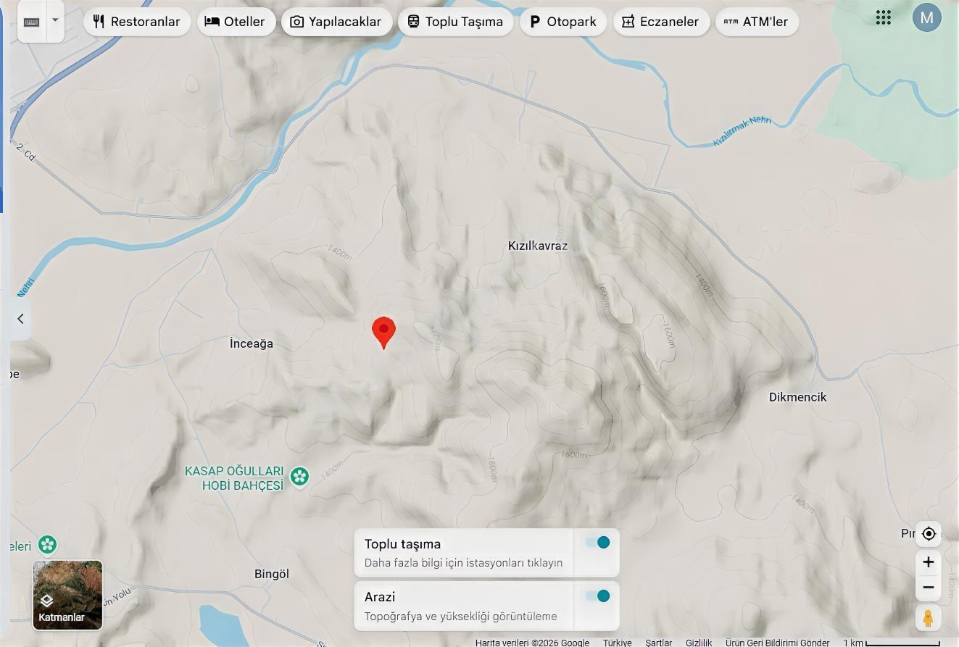Image resolution: width=959 pixels, height=647 pixels.
Task: Open the Google apps grid menu
Action: coord(883,18)
